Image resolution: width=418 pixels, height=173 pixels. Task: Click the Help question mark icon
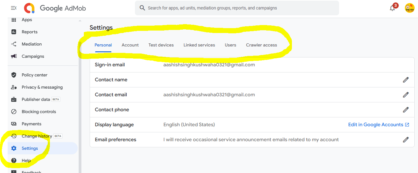point(14,160)
